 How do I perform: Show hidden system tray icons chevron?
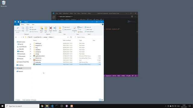[166, 106]
